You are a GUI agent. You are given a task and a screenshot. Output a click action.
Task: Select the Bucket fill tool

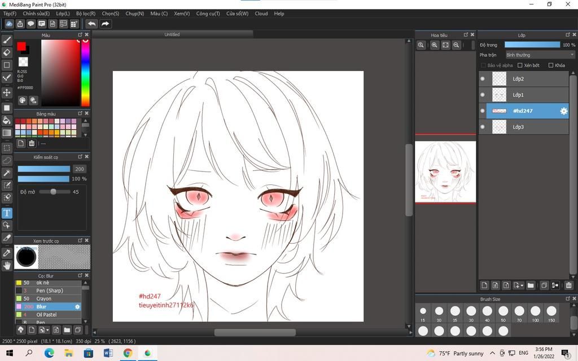pyautogui.click(x=7, y=120)
